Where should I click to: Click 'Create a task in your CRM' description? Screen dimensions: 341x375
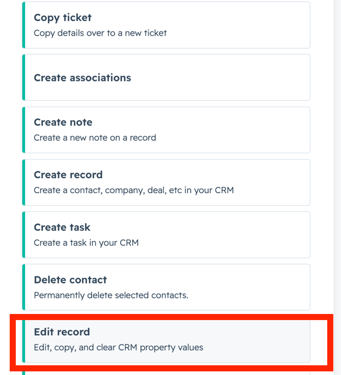click(x=86, y=243)
